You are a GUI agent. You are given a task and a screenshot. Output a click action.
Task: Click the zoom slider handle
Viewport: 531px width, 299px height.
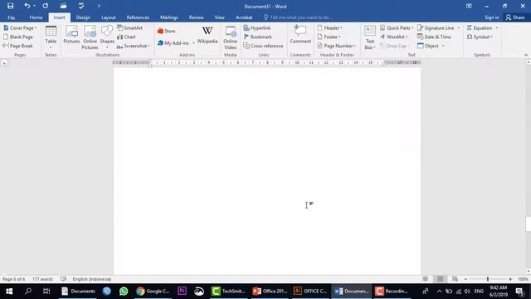(488, 279)
